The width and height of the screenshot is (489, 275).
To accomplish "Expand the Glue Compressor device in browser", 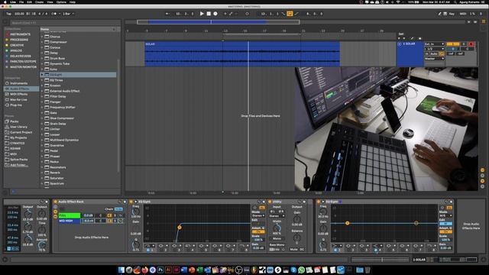I will click(42, 118).
